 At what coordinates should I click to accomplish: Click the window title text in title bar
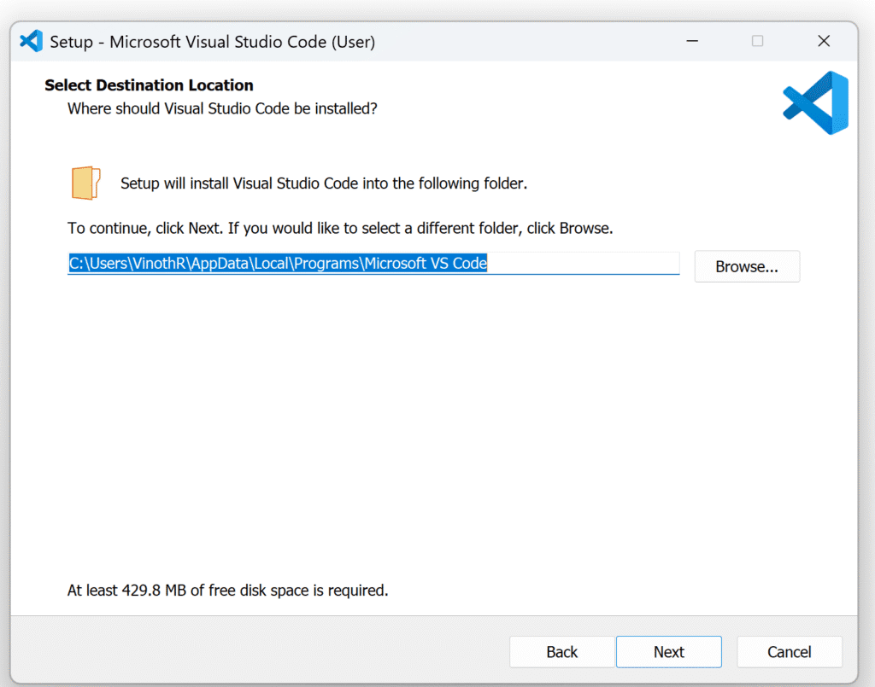213,42
